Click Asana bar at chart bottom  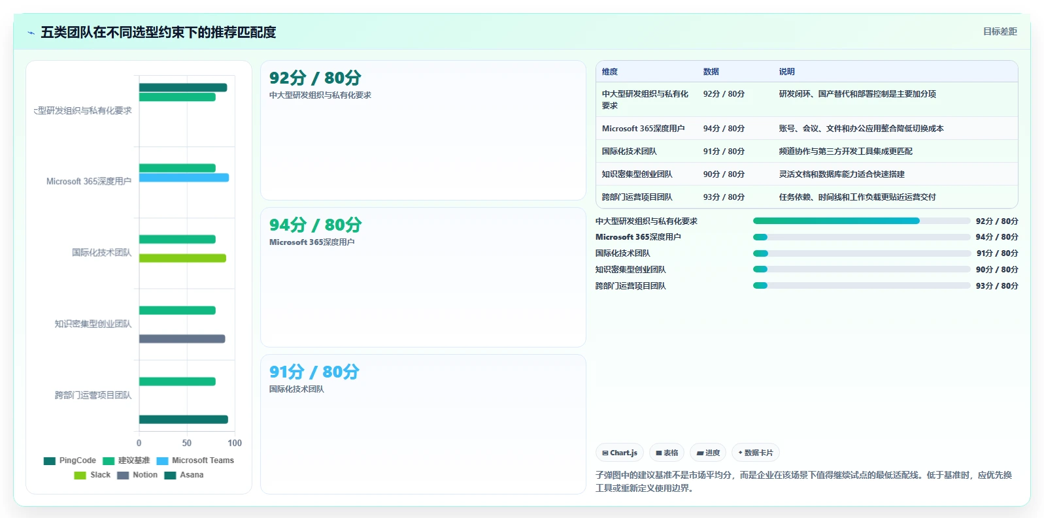[x=184, y=419]
